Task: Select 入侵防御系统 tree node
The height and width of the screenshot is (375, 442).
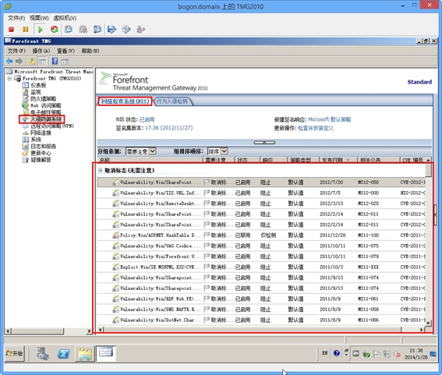Action: click(x=46, y=119)
